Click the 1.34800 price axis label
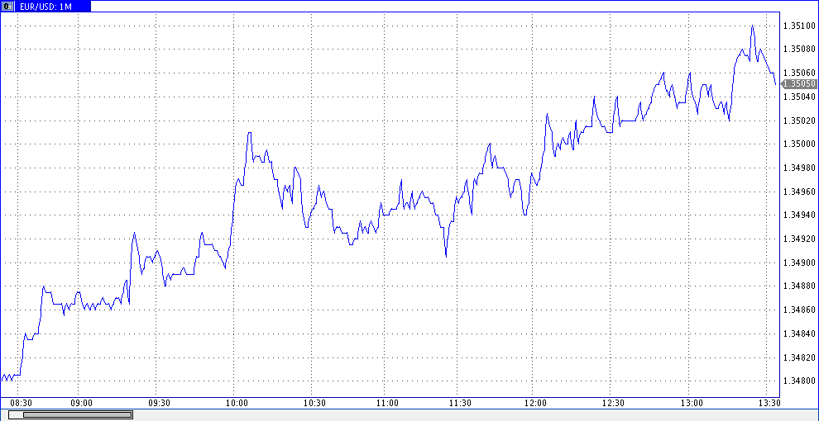819x421 pixels. point(800,381)
